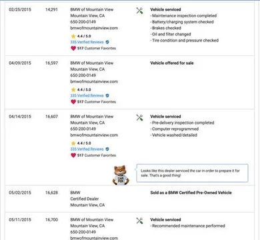This screenshot has width=260, height=240.
Task: Click the heart favorites icon in 04/09/2015 entry
Action: click(73, 102)
